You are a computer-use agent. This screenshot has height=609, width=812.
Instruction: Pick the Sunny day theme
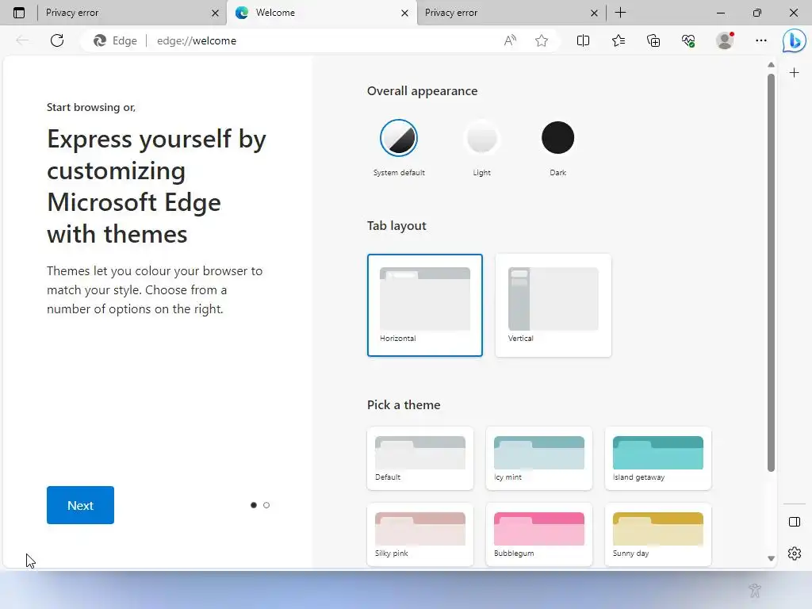[658, 534]
